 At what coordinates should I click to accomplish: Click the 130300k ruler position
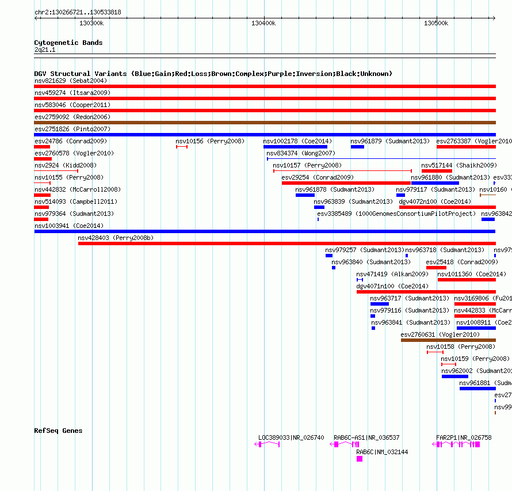(91, 23)
